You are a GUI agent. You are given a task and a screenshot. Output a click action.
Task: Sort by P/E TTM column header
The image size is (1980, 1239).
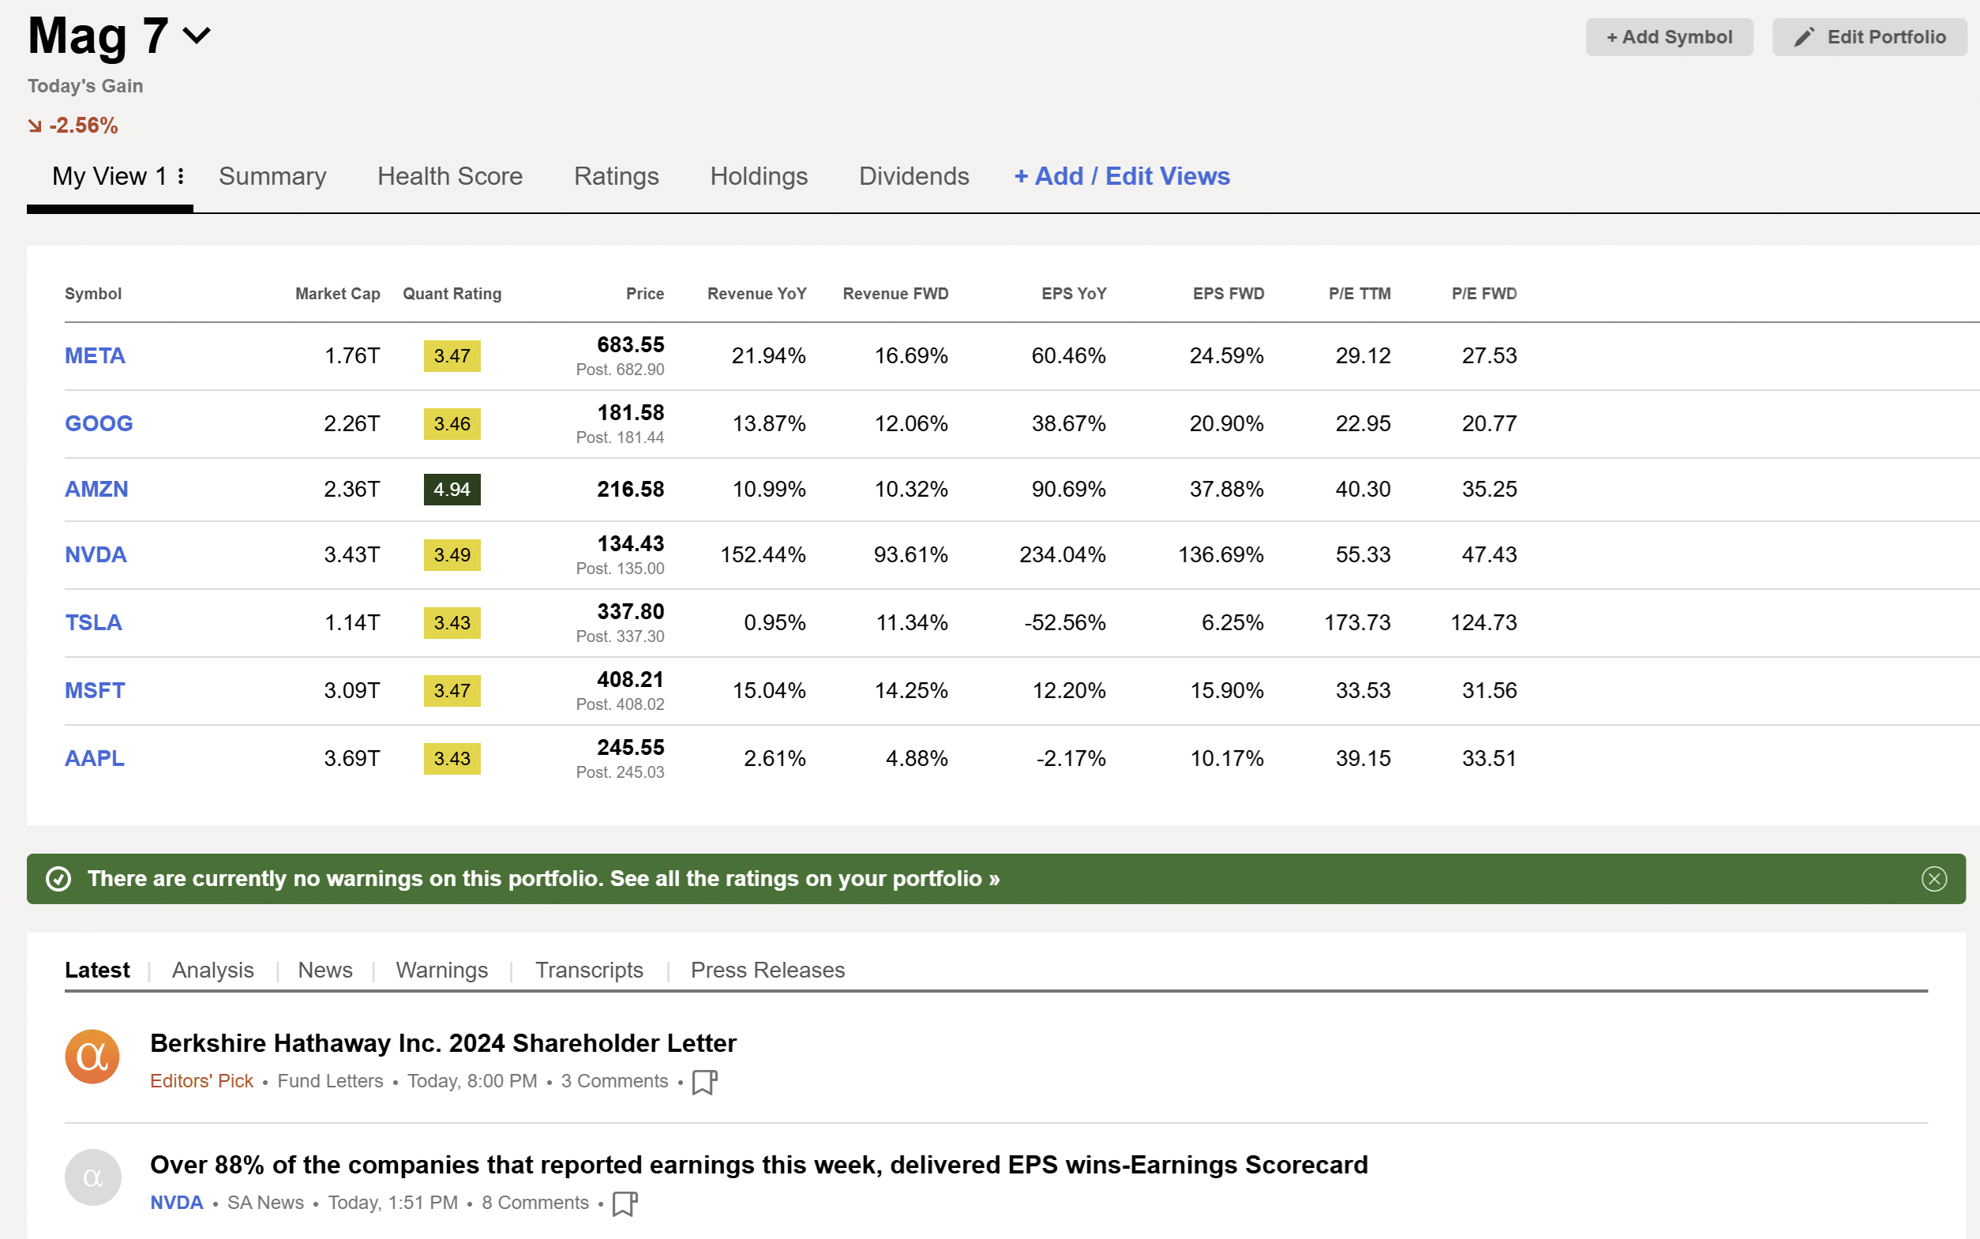pos(1359,293)
